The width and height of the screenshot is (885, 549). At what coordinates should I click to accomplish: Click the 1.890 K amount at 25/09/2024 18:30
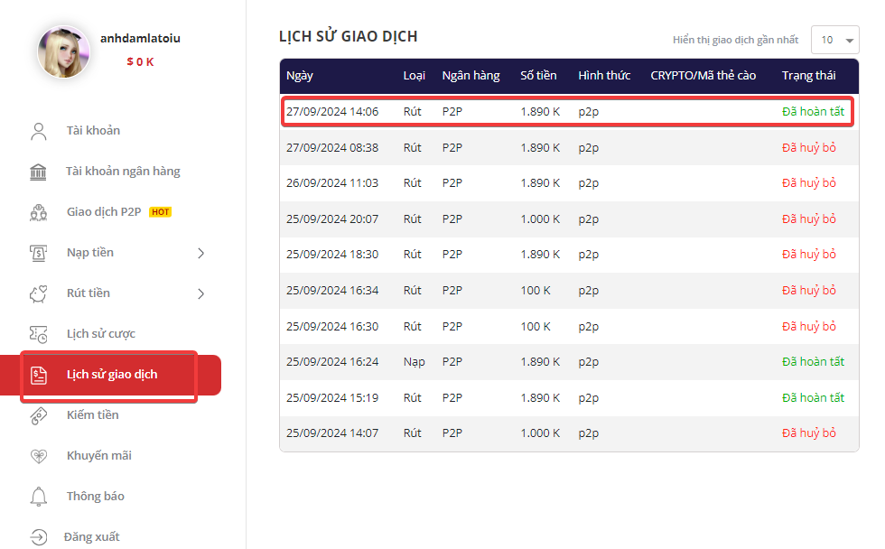point(540,255)
